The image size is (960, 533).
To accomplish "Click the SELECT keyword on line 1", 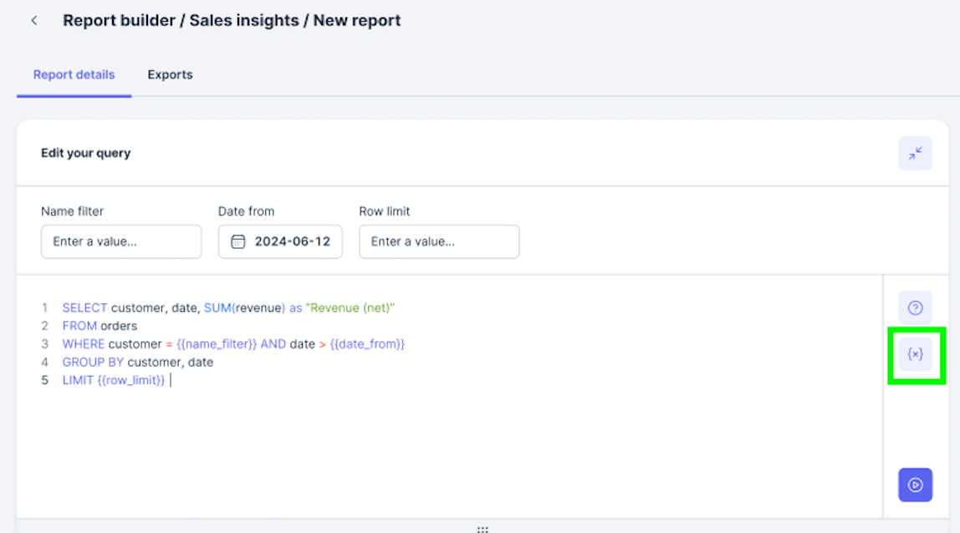I will [84, 308].
